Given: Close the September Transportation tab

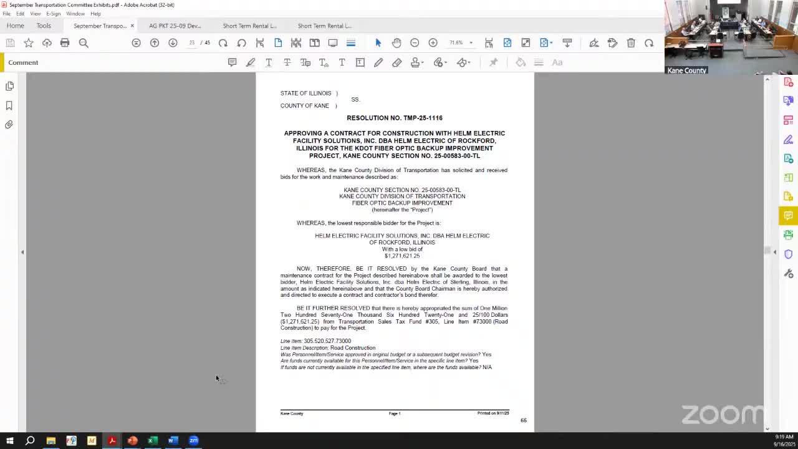Looking at the screenshot, I should 132,26.
